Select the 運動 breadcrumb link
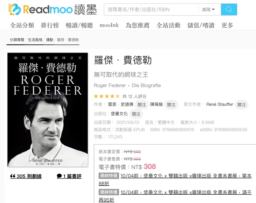The image size is (256, 203). tap(49, 40)
